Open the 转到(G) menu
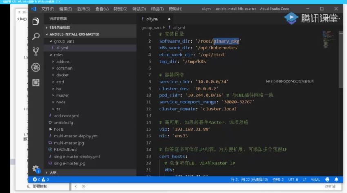 pos(120,9)
